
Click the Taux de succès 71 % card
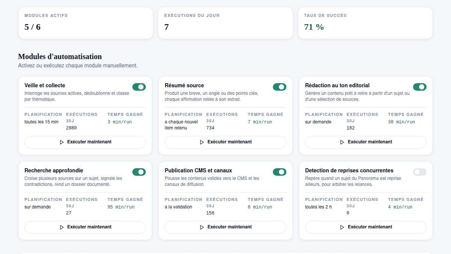tap(365, 23)
